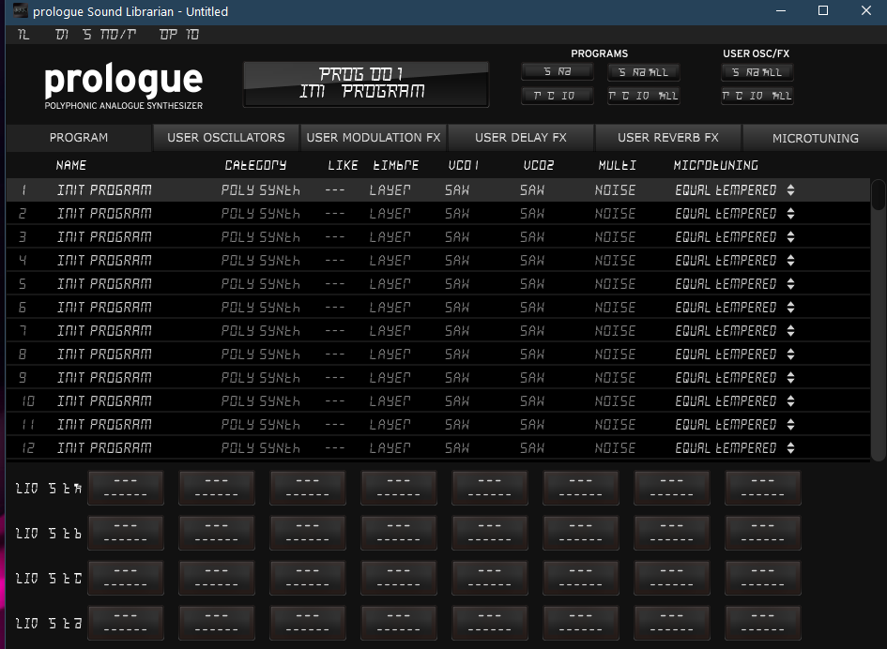
Task: Open the USER REVERB FX tab
Action: click(x=668, y=138)
